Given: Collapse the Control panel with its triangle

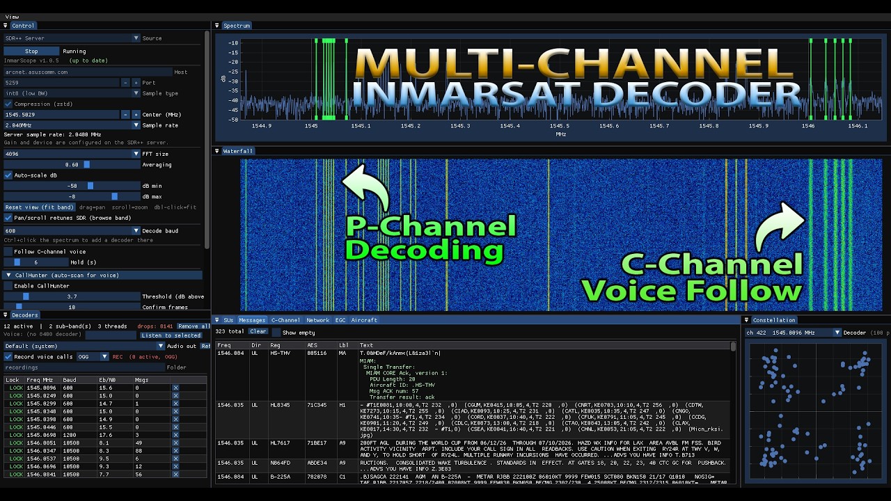Looking at the screenshot, I should tap(6, 26).
